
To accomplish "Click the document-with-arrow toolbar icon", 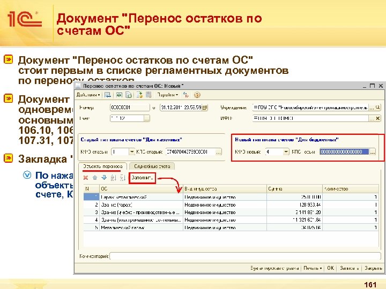I will (x=139, y=95).
